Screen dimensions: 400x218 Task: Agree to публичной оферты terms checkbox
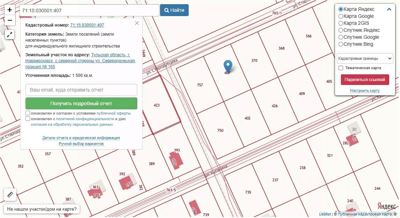pos(28,113)
